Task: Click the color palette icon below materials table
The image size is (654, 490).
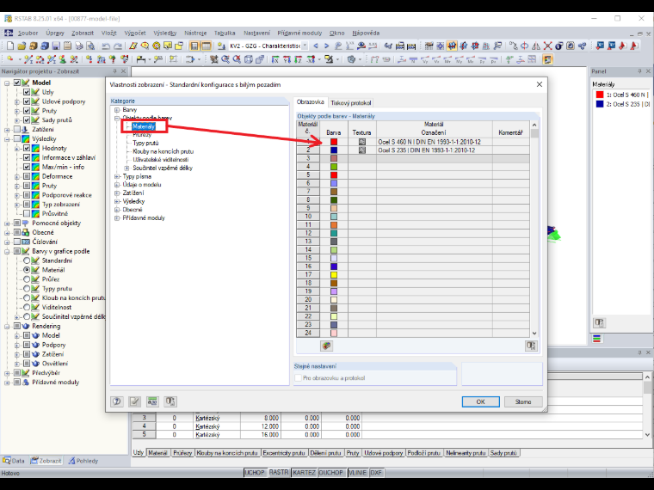Action: (x=327, y=346)
